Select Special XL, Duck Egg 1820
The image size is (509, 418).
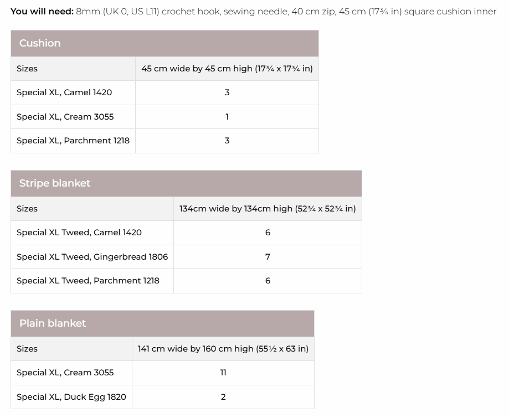71,397
